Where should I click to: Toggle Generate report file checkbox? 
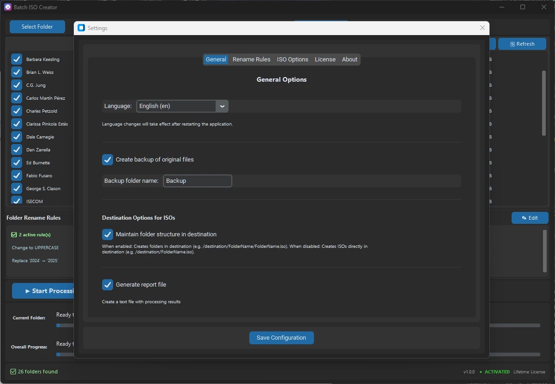coord(108,285)
